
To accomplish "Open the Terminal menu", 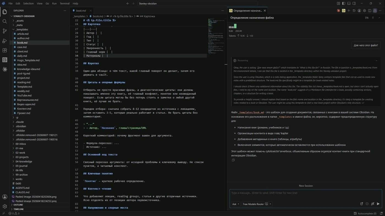I will (x=65, y=4).
